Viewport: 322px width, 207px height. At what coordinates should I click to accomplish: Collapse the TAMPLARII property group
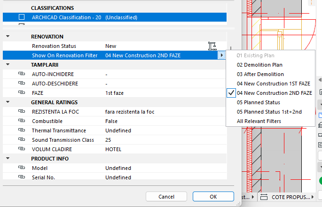tap(8, 65)
